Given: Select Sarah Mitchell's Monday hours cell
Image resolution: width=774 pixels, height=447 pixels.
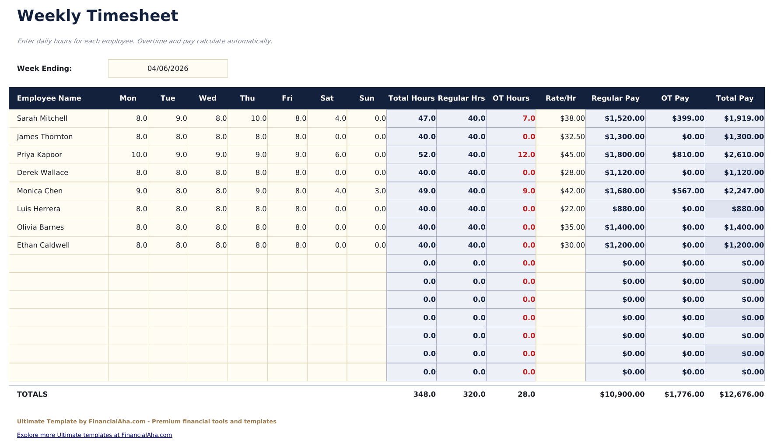Looking at the screenshot, I should click(x=128, y=118).
